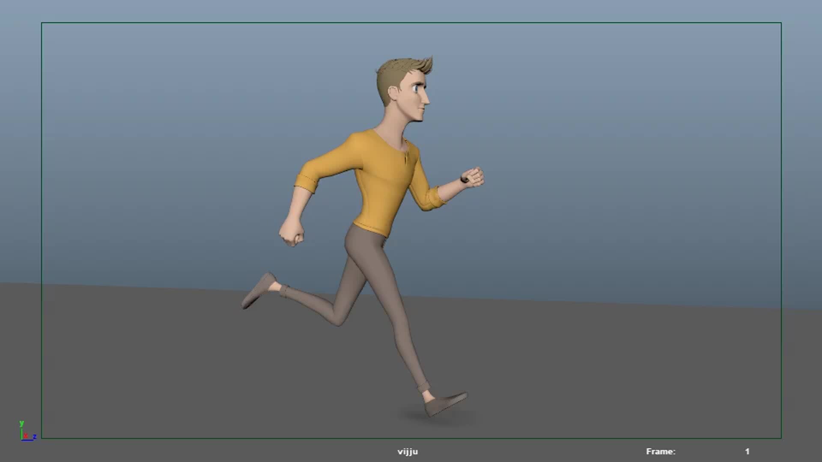Click the black wristwatch on front arm

pyautogui.click(x=464, y=179)
